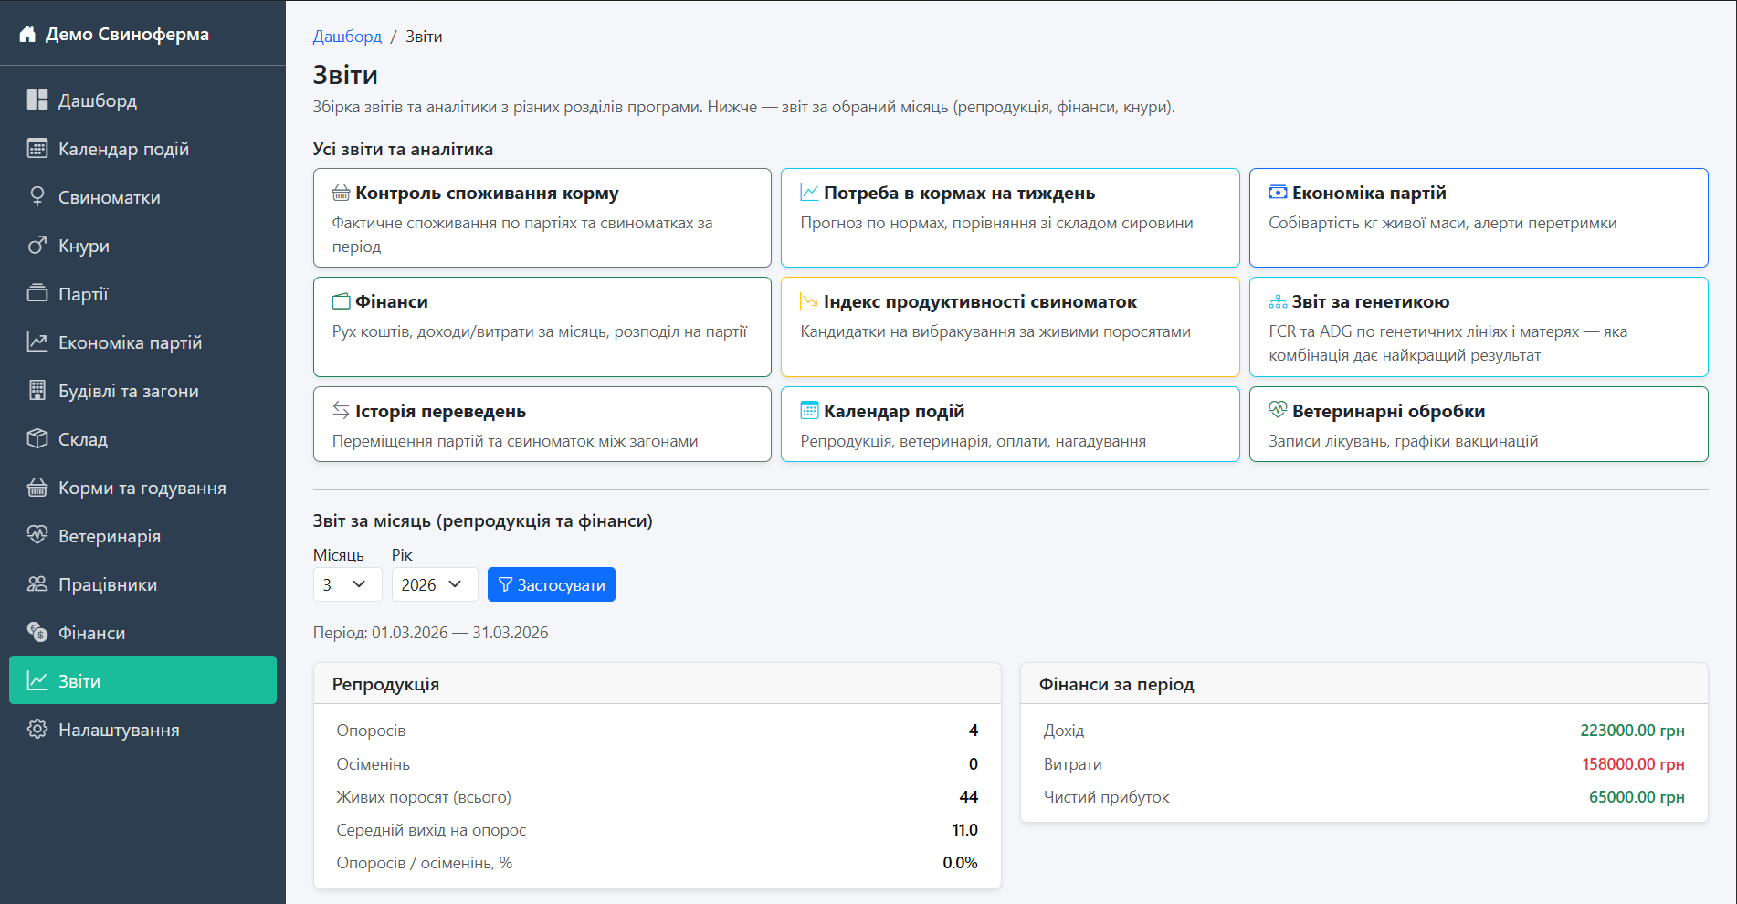
Task: Select the Індекс продуктивності свиноматок report
Action: click(1009, 327)
